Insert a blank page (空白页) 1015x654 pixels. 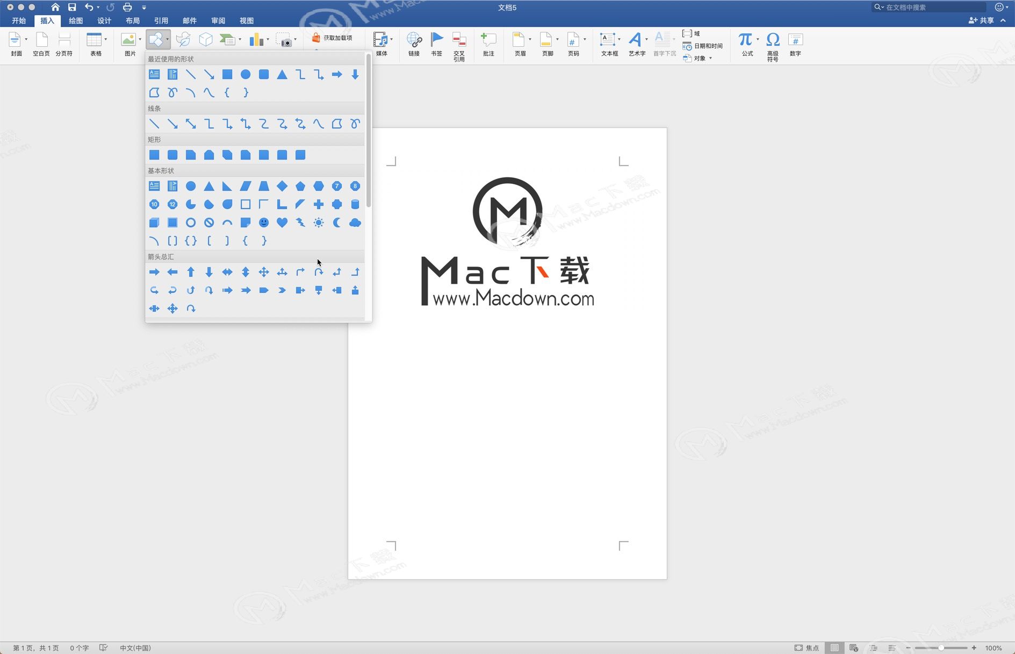click(x=41, y=44)
